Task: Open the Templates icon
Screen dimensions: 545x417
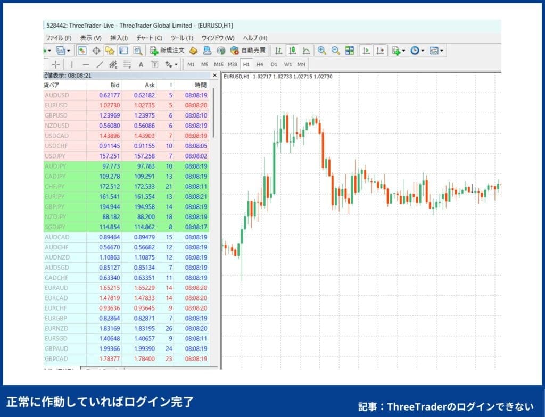Action: pos(433,51)
